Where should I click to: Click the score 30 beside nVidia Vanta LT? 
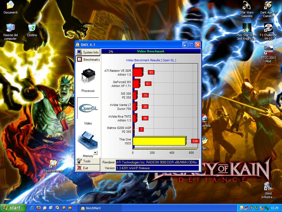145,107
